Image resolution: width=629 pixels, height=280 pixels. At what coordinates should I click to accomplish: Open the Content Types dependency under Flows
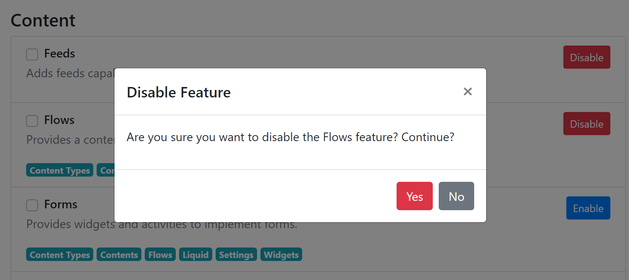pyautogui.click(x=59, y=170)
